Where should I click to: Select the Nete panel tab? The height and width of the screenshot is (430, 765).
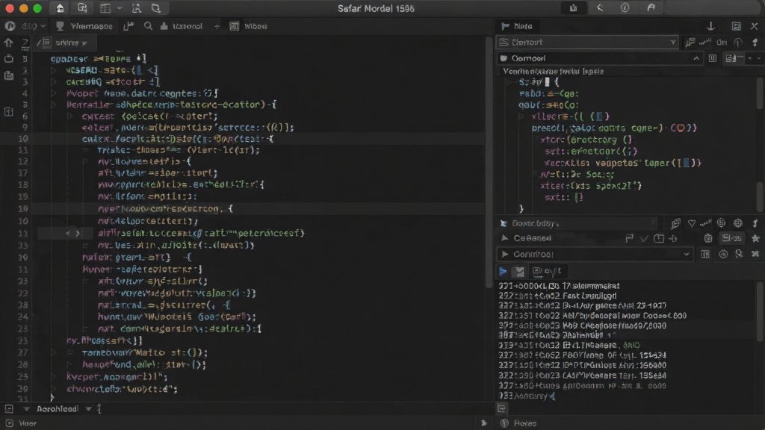pyautogui.click(x=517, y=26)
